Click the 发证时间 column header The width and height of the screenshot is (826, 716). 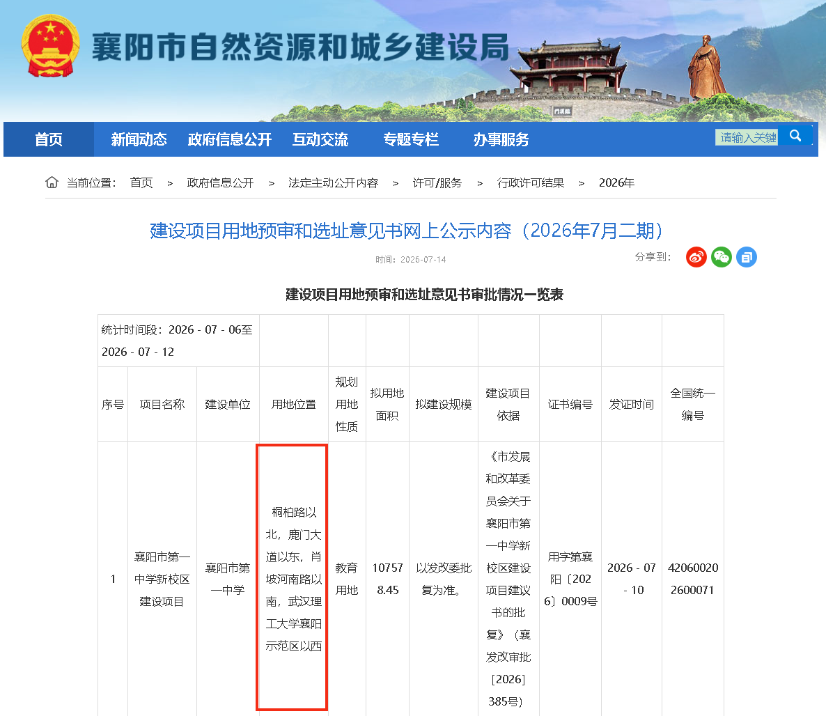(x=632, y=404)
